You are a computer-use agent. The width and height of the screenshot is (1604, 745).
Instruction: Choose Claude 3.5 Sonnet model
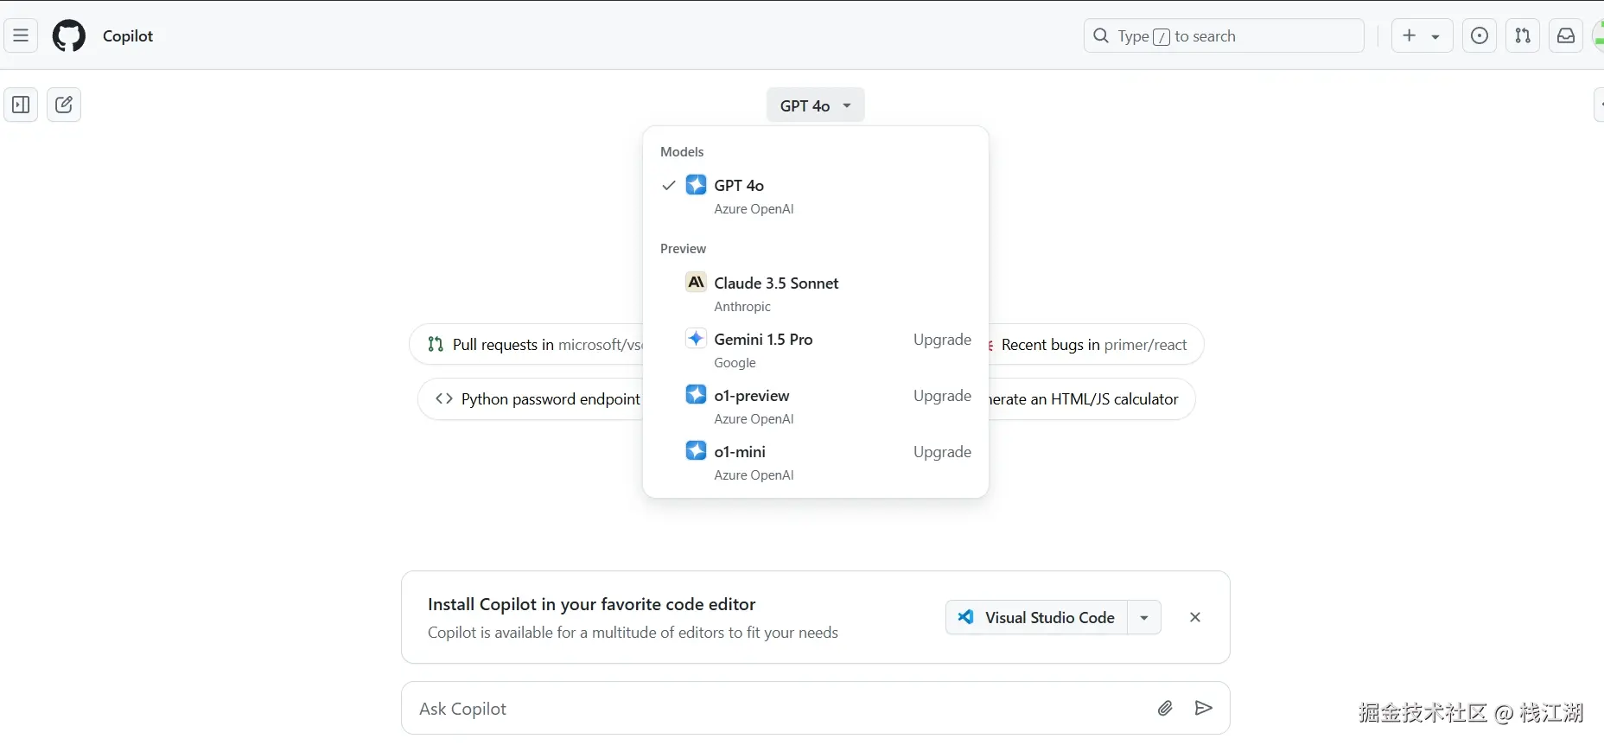[x=776, y=283]
